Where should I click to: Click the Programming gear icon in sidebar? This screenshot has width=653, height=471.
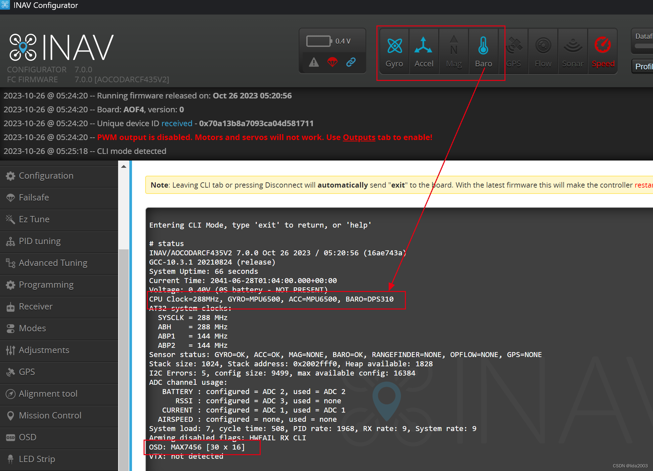tap(11, 285)
